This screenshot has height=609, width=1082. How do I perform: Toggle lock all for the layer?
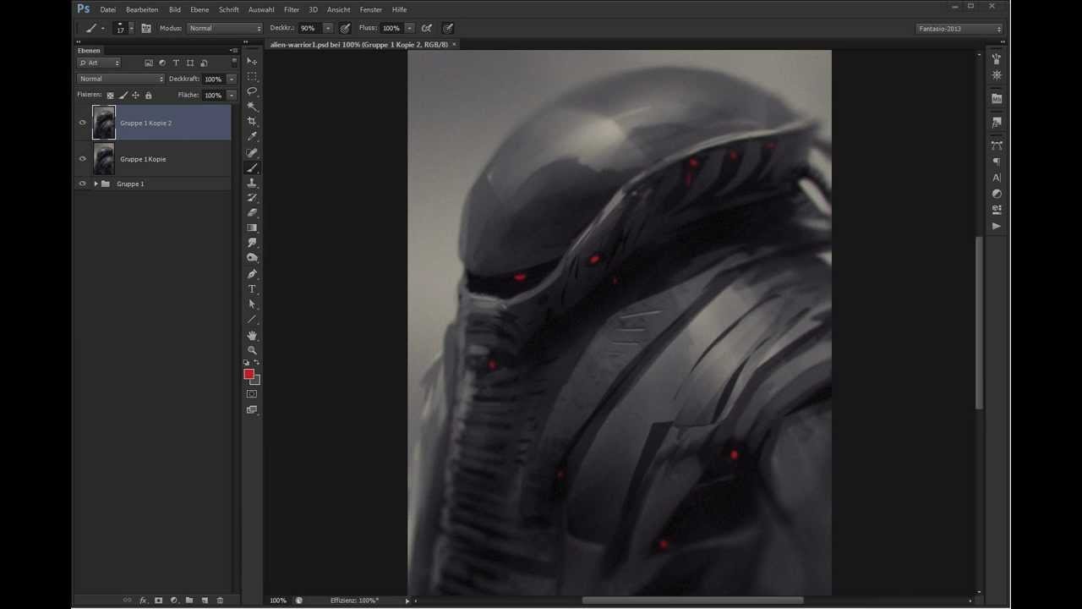coord(149,96)
